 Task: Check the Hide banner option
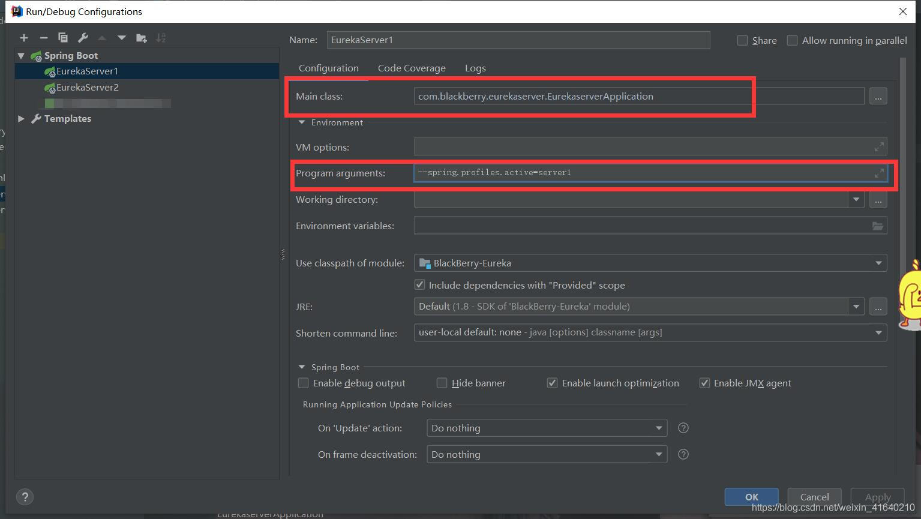point(442,383)
